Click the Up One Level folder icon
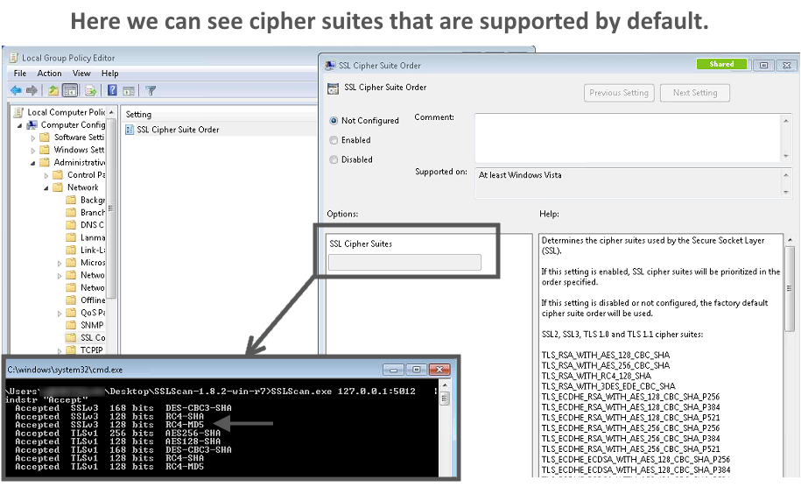 (x=54, y=90)
